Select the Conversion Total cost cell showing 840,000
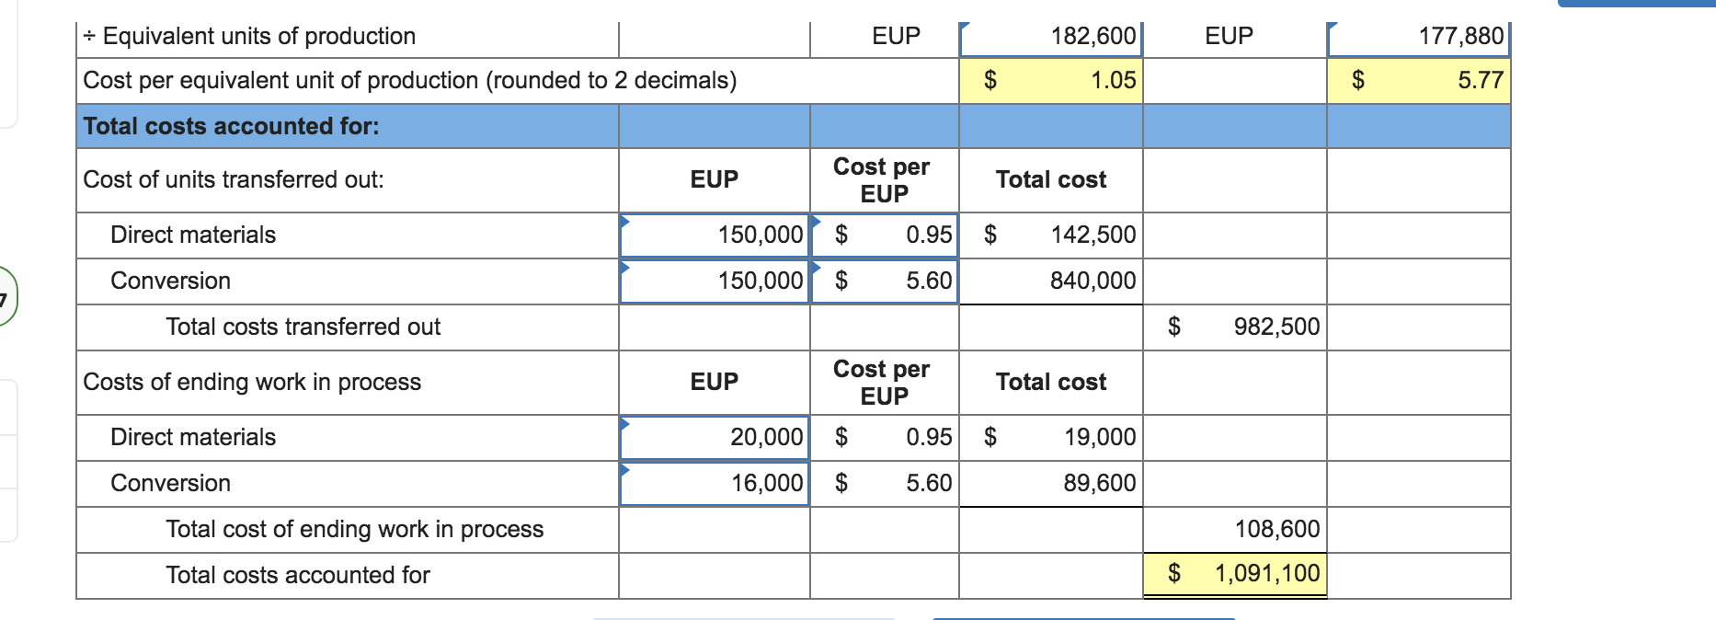 (1051, 281)
